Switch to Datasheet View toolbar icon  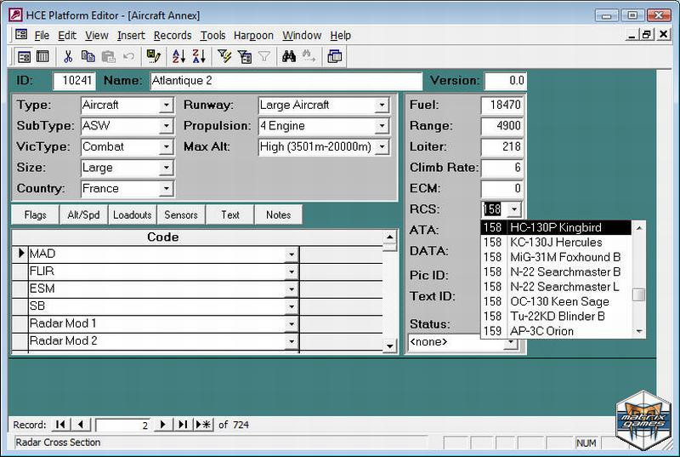click(42, 56)
